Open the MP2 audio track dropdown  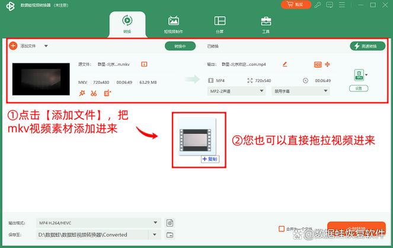coord(236,91)
